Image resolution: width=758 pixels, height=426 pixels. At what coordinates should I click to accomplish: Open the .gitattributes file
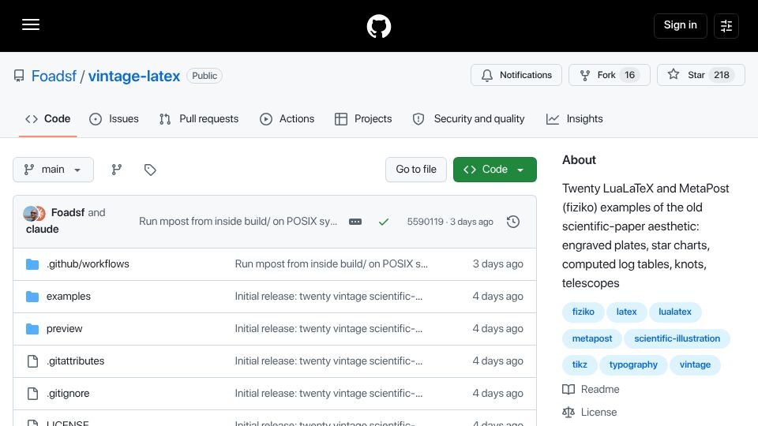click(75, 361)
